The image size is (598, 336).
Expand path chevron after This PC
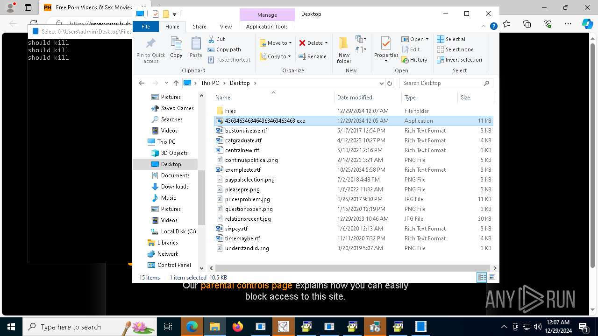point(224,83)
